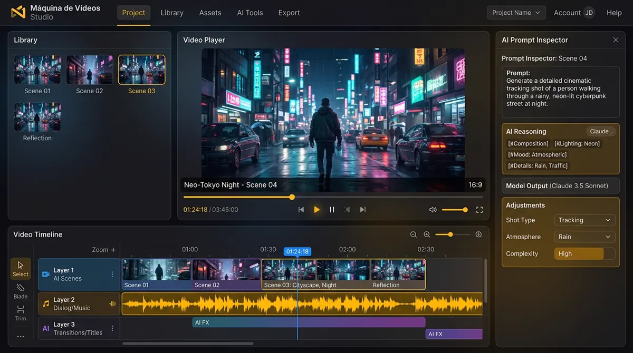This screenshot has height=353, width=633.
Task: Click the prompt text box in inspector
Action: click(560, 92)
